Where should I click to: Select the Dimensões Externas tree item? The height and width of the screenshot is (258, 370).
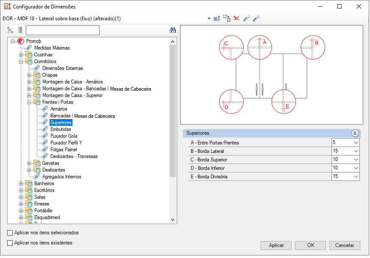63,68
